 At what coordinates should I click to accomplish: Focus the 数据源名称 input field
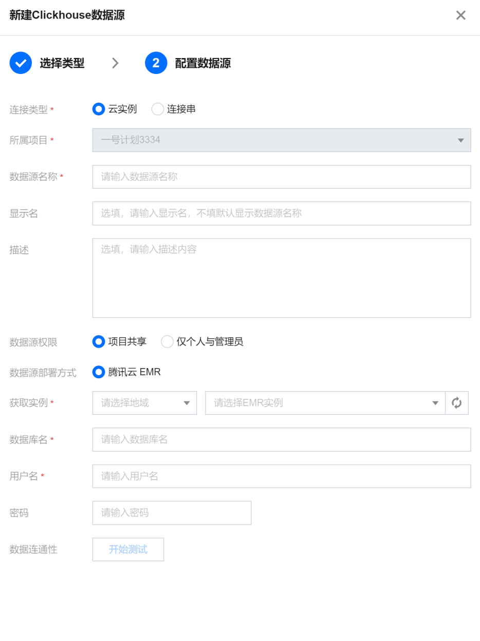coord(281,177)
